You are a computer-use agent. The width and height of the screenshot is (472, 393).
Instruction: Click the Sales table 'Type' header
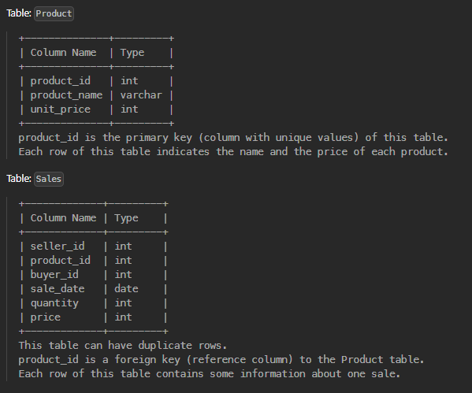click(x=126, y=218)
